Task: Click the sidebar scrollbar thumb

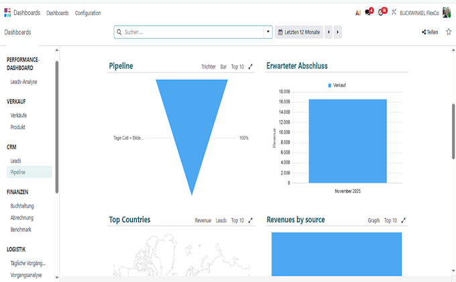Action: click(x=57, y=127)
